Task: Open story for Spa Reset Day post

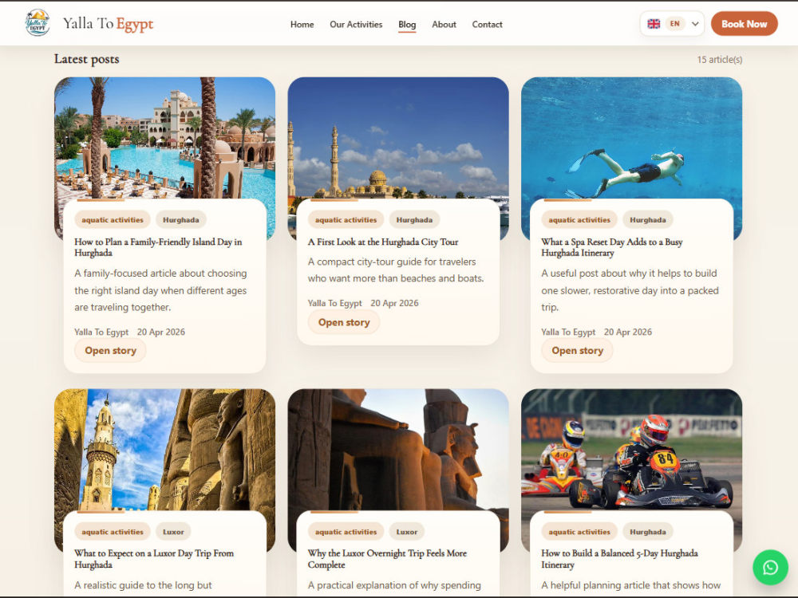Action: (x=577, y=351)
